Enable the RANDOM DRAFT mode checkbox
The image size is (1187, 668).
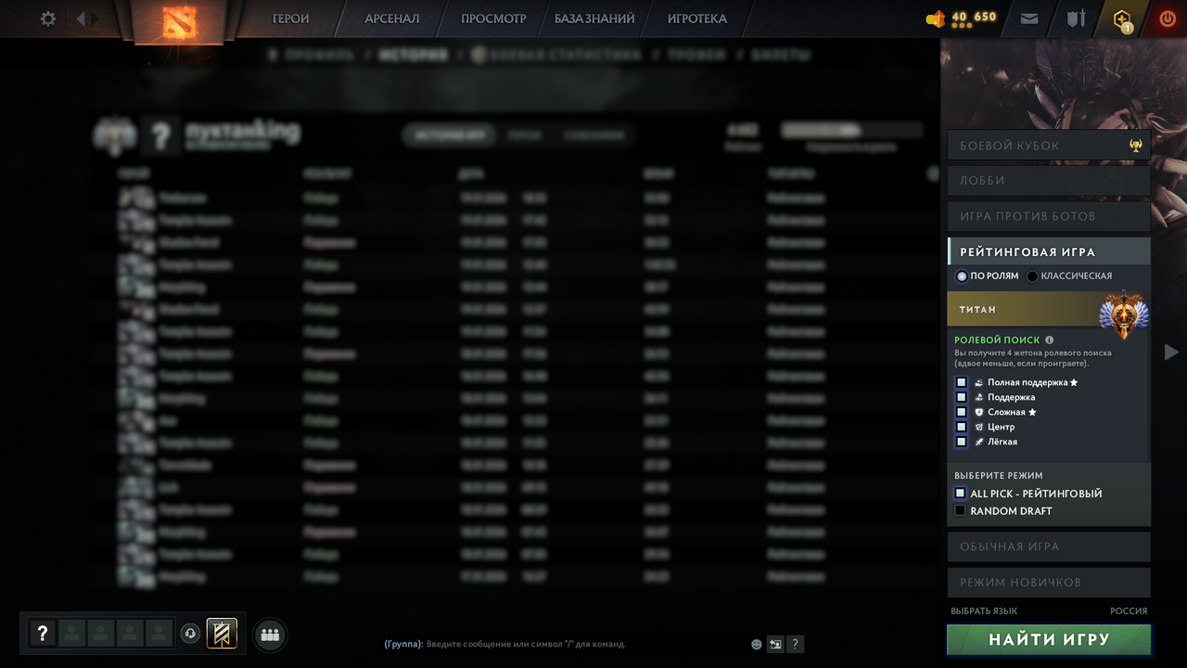[960, 510]
